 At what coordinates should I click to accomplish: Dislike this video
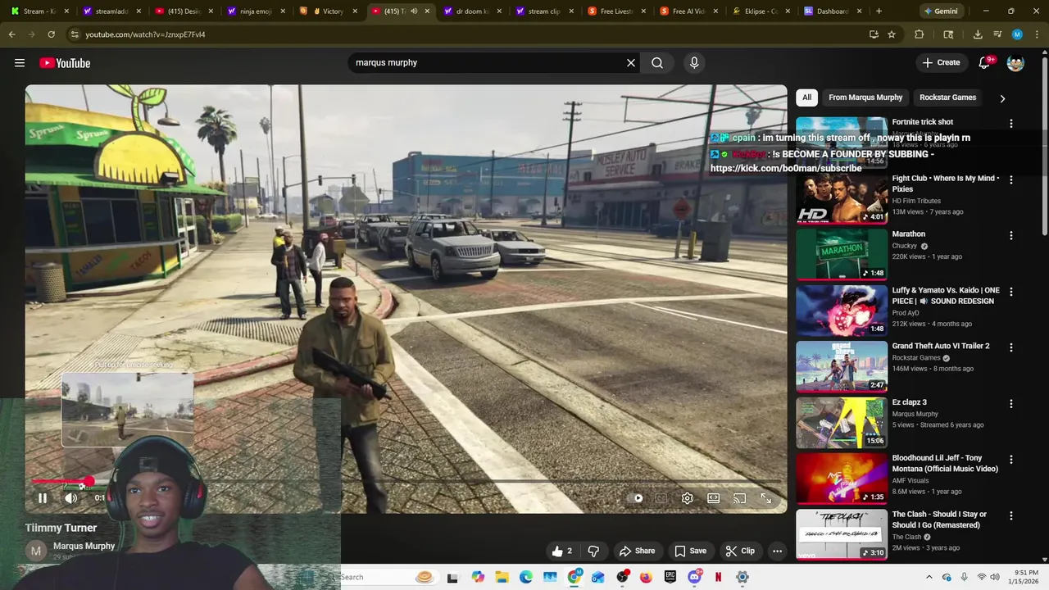[x=594, y=551]
